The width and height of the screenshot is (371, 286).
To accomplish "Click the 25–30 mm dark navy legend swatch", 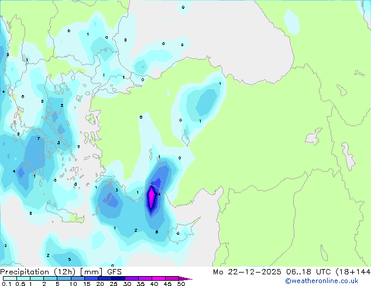I will pos(118,278).
